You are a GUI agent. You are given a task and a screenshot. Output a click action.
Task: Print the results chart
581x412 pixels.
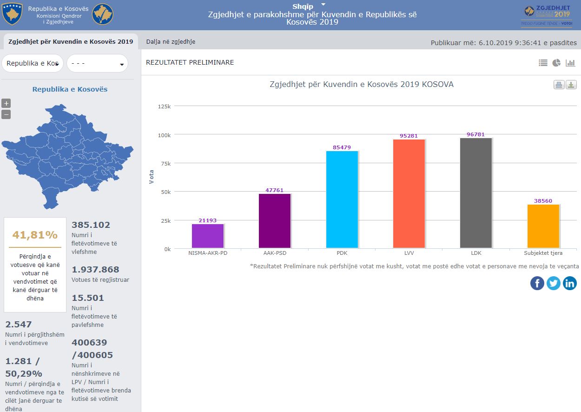point(559,85)
